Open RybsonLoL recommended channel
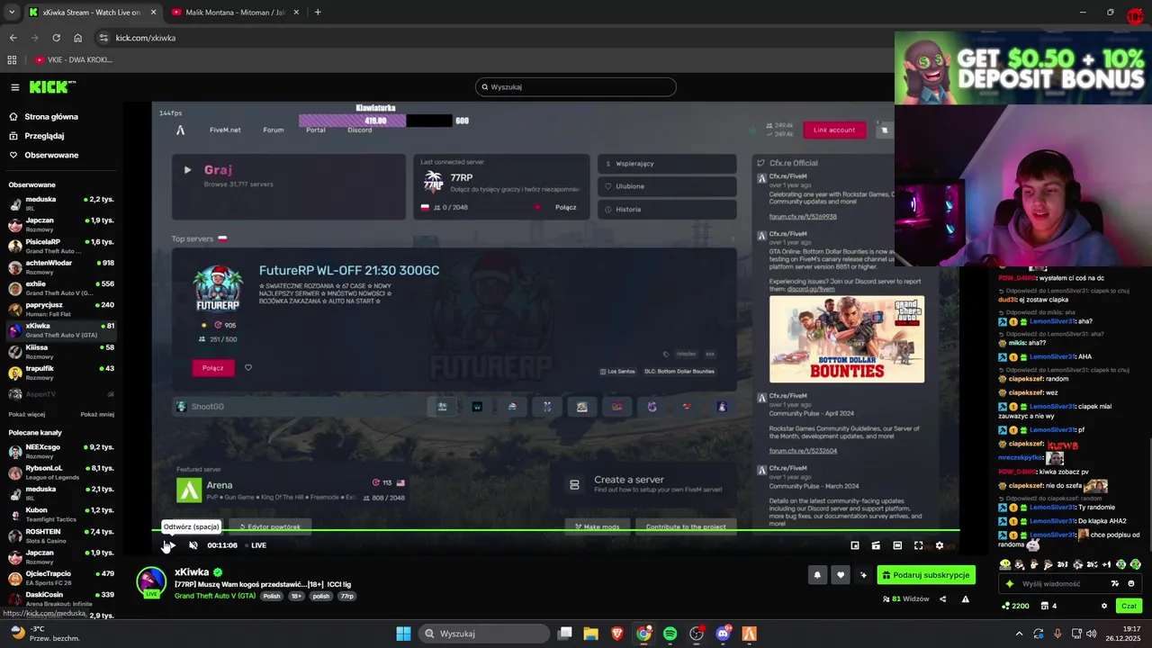The height and width of the screenshot is (648, 1152). pyautogui.click(x=61, y=472)
